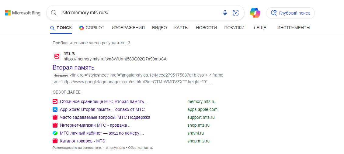The height and width of the screenshot is (154, 344).
Task: Click the Глубокий поиск button
Action: [290, 13]
